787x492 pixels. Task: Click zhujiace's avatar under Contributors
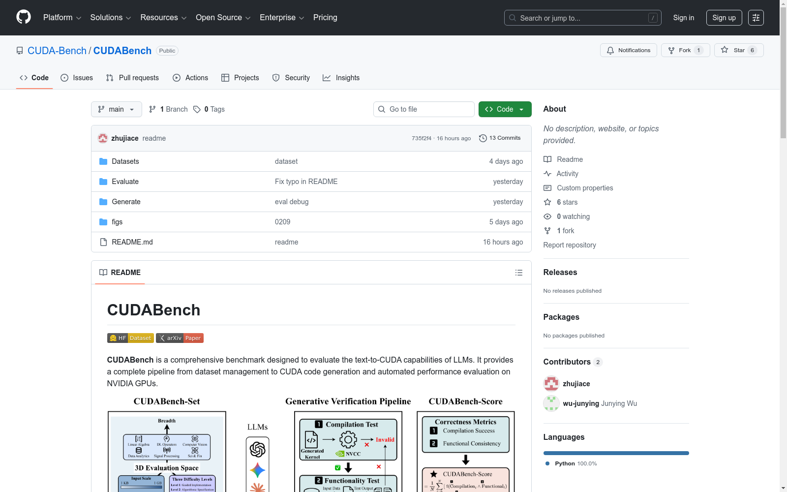(551, 384)
